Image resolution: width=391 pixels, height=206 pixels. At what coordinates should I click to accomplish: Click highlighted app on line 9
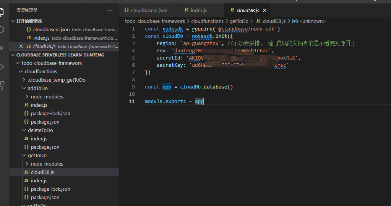pyautogui.click(x=167, y=87)
